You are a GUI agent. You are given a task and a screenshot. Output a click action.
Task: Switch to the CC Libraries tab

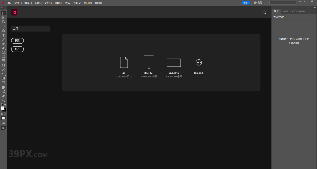298,11
